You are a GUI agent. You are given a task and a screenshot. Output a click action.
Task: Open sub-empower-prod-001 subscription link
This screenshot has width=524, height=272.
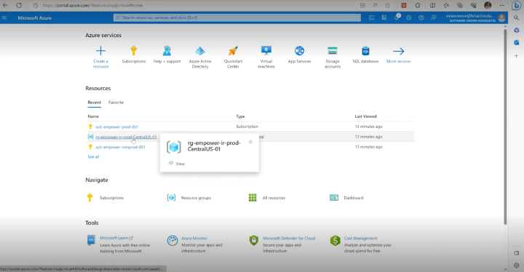tap(116, 127)
